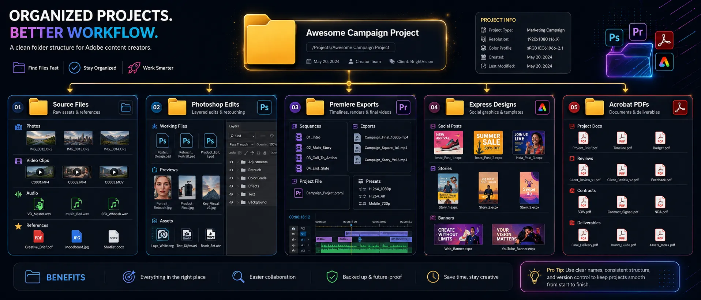Viewport: 701px width, 300px height.
Task: Select the 01_Intro sequence icon
Action: pos(299,137)
